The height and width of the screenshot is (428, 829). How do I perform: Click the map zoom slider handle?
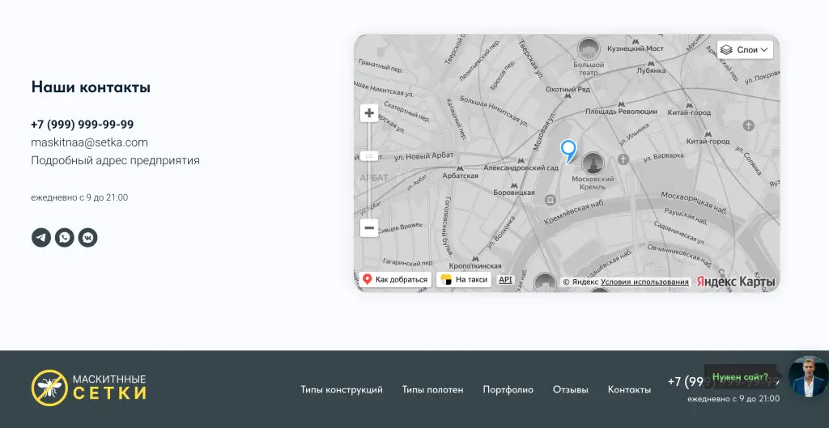coord(369,156)
